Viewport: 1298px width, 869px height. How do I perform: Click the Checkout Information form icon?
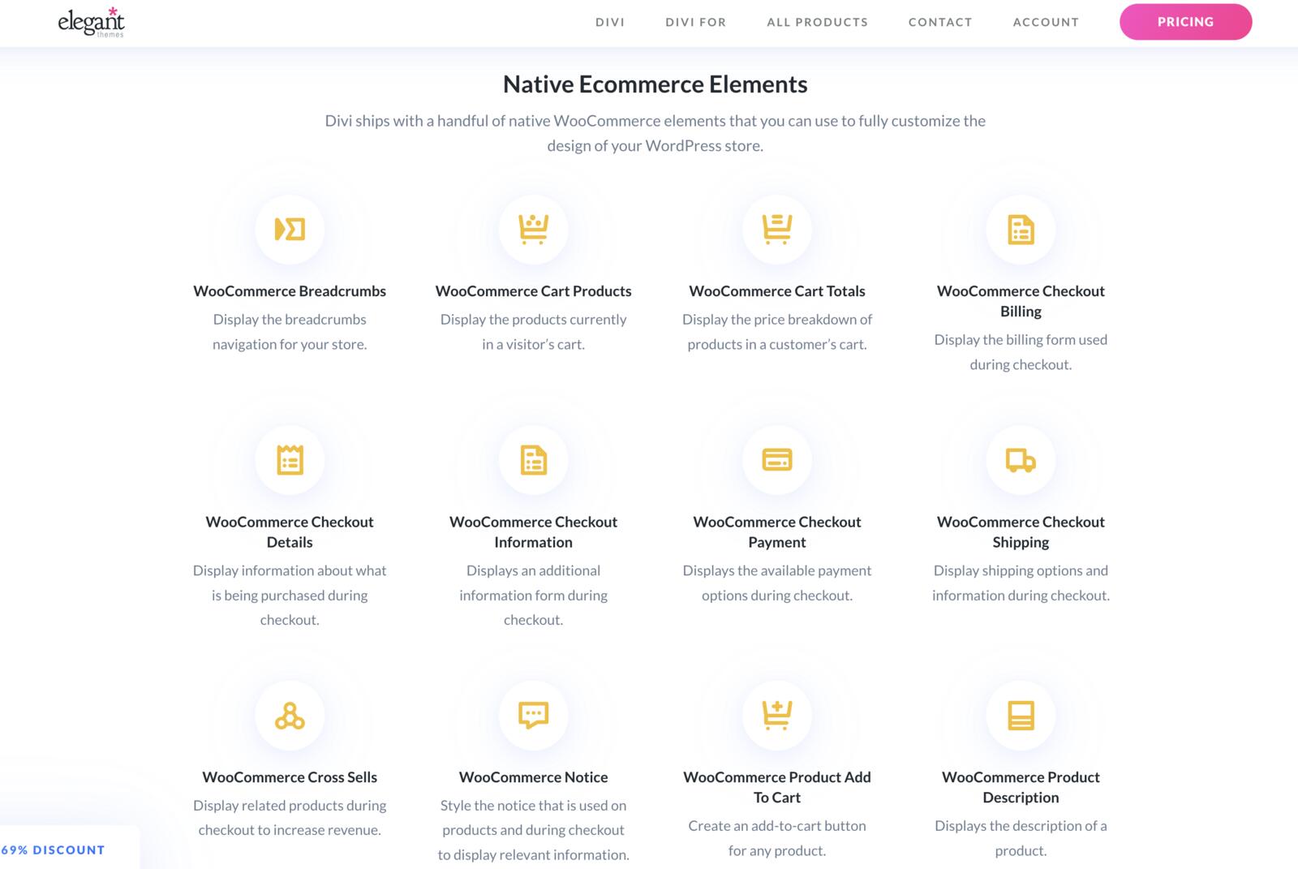click(x=533, y=460)
